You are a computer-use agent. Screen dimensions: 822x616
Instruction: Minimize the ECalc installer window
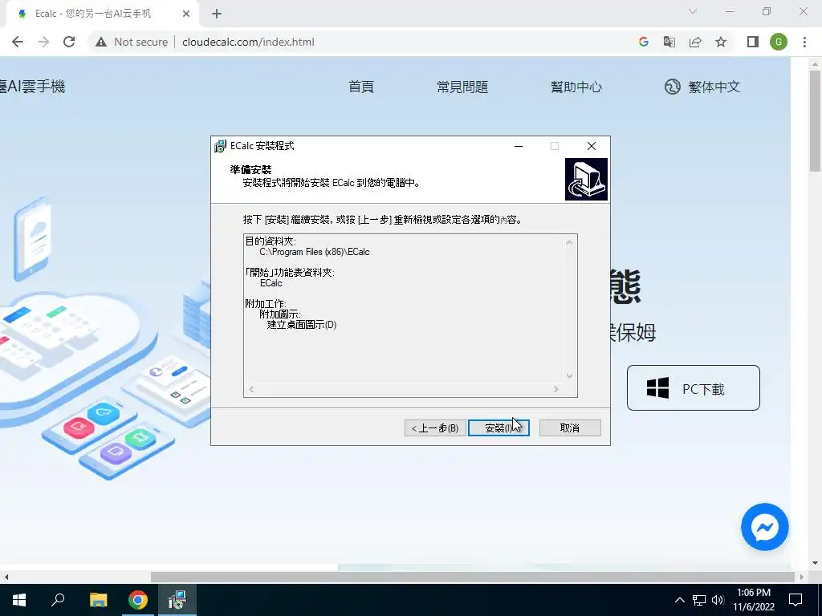pos(519,146)
